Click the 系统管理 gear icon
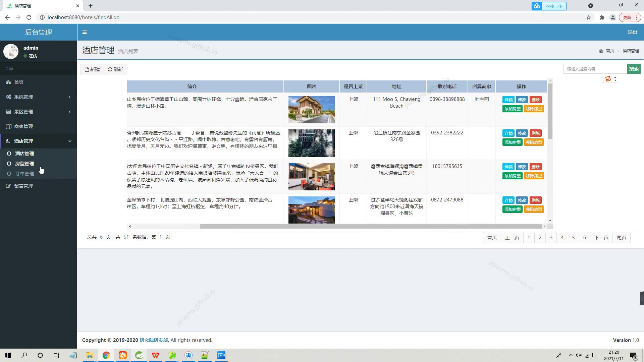 (8, 97)
